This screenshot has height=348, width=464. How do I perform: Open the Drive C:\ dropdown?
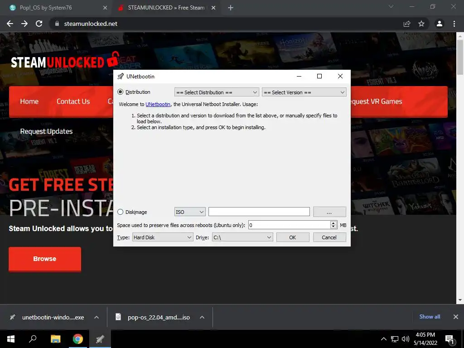click(242, 237)
